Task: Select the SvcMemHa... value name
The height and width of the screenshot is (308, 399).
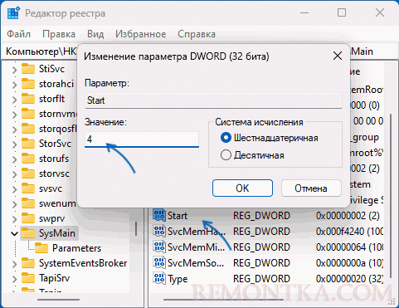Action: tap(197, 231)
